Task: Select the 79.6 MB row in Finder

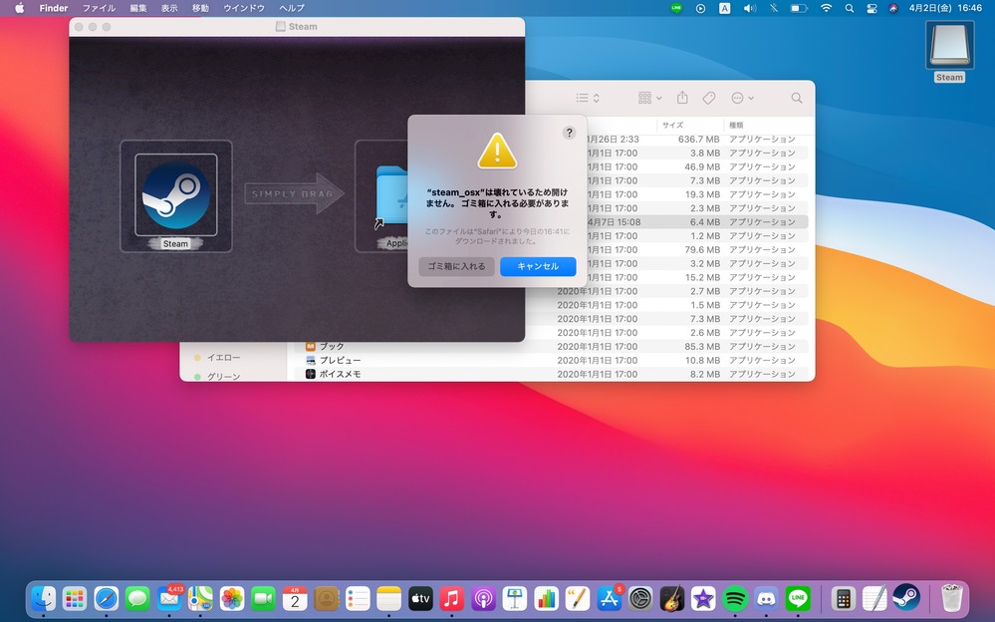Action: click(696, 249)
